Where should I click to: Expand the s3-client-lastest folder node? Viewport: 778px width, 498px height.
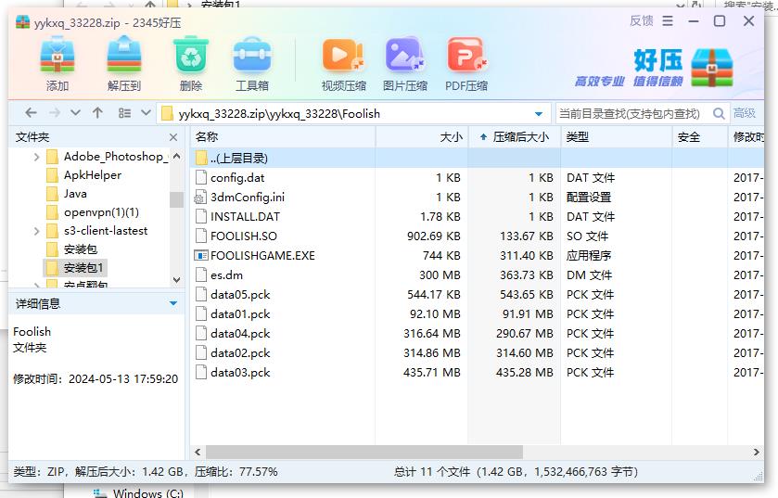pyautogui.click(x=36, y=231)
